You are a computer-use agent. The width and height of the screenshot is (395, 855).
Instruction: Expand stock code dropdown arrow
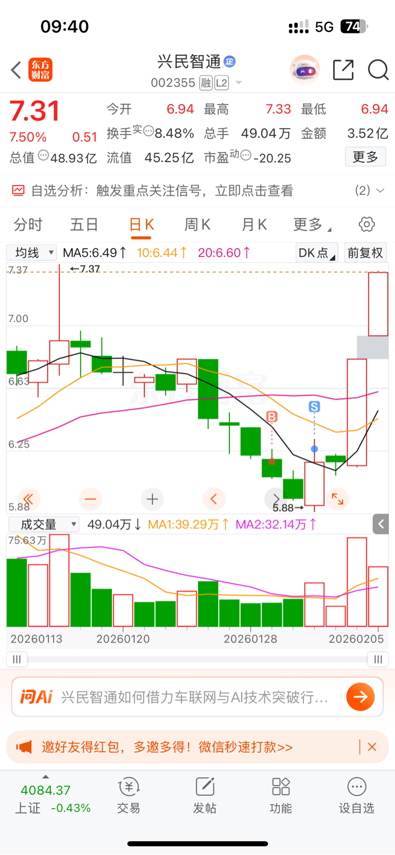point(239,83)
